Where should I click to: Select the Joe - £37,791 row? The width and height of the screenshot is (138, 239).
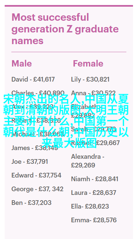[30, 161]
